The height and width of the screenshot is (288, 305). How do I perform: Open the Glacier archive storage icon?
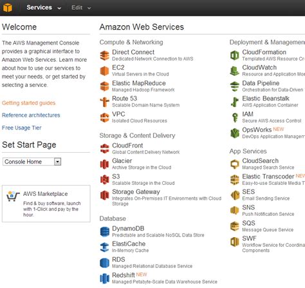point(104,164)
